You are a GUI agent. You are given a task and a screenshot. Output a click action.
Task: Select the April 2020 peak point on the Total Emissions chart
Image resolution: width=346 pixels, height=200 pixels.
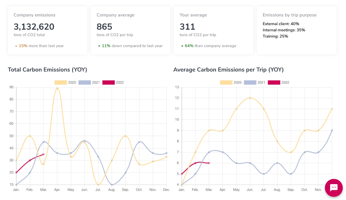tap(57, 88)
